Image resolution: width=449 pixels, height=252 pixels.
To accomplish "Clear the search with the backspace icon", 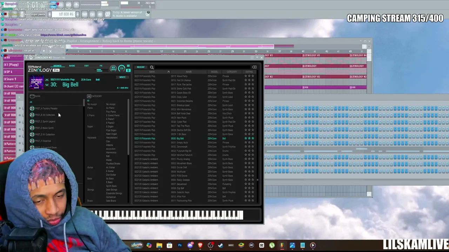I will pyautogui.click(x=254, y=67).
